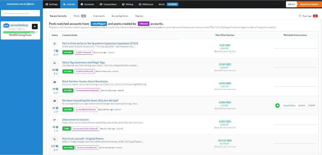Click upvote icon next to 157 votes

coord(57,146)
